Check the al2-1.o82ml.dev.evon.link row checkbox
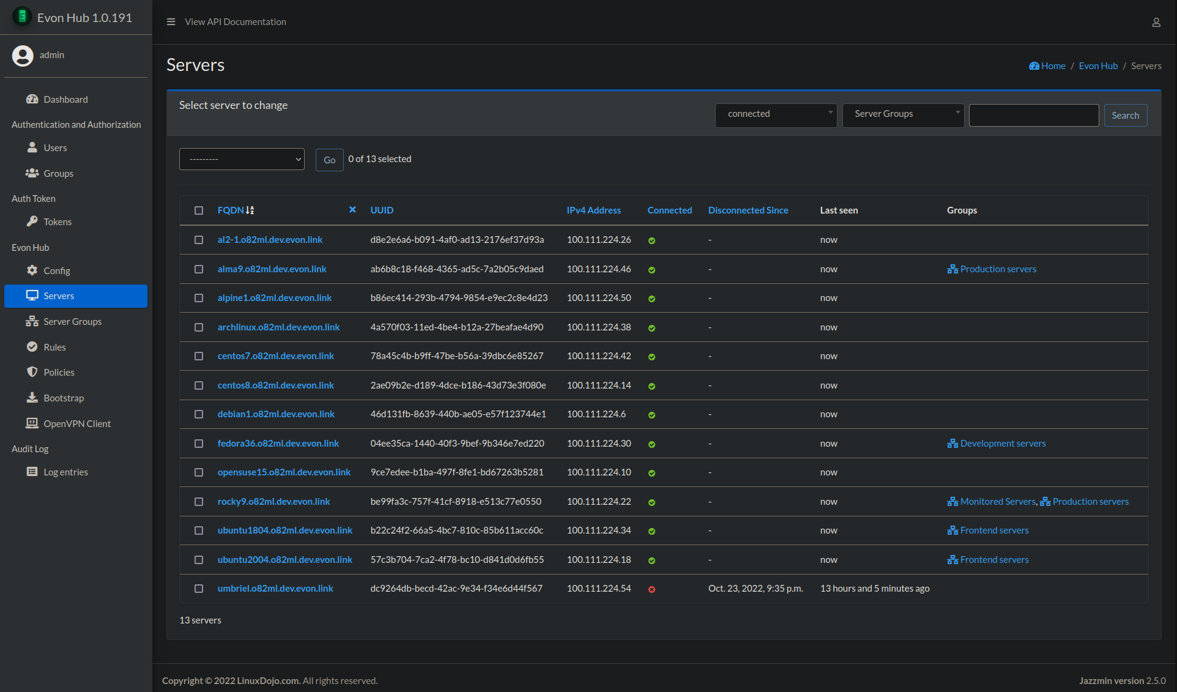Screen dimensions: 1177x692 [199, 240]
